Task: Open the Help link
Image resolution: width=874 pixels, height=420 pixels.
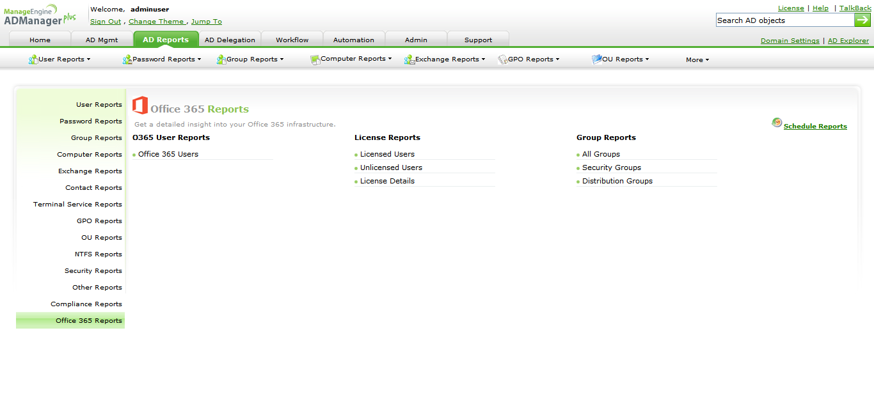Action: point(820,8)
